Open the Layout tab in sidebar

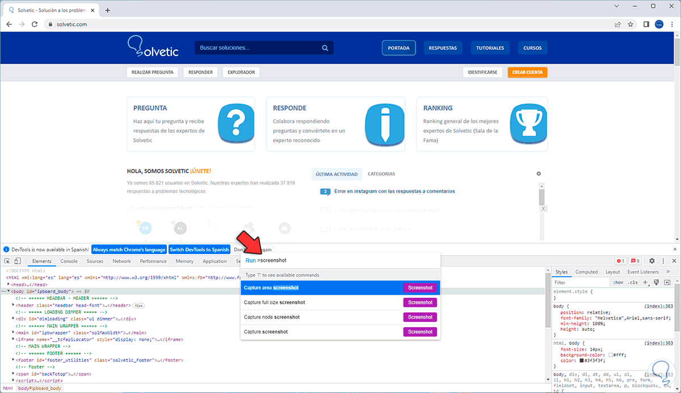612,272
